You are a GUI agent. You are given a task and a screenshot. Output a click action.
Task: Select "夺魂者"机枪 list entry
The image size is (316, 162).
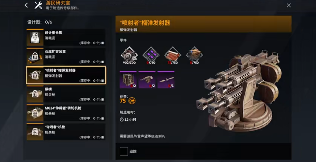66,132
